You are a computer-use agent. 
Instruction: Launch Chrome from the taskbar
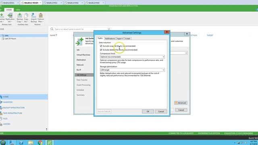(40, 142)
